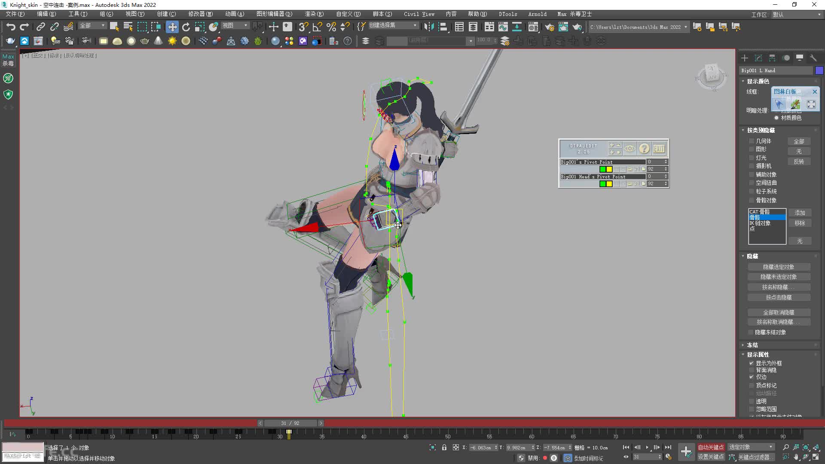This screenshot has height=464, width=825.
Task: Click the Redo arrow icon
Action: click(24, 27)
